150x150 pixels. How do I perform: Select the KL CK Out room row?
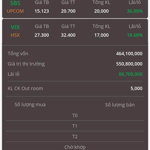point(75,88)
